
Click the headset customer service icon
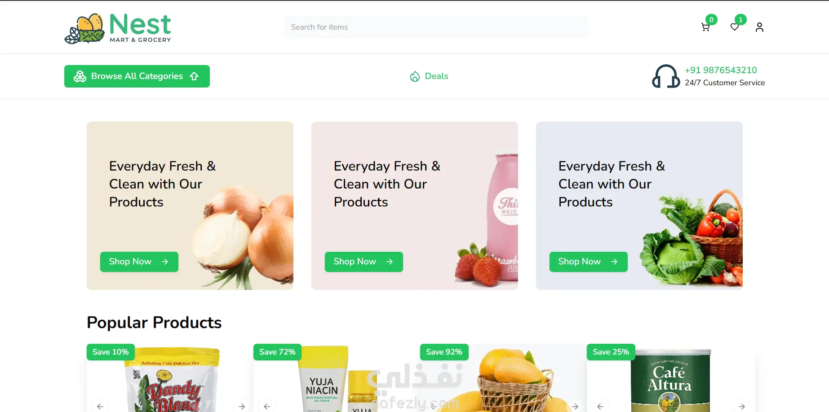click(x=666, y=76)
